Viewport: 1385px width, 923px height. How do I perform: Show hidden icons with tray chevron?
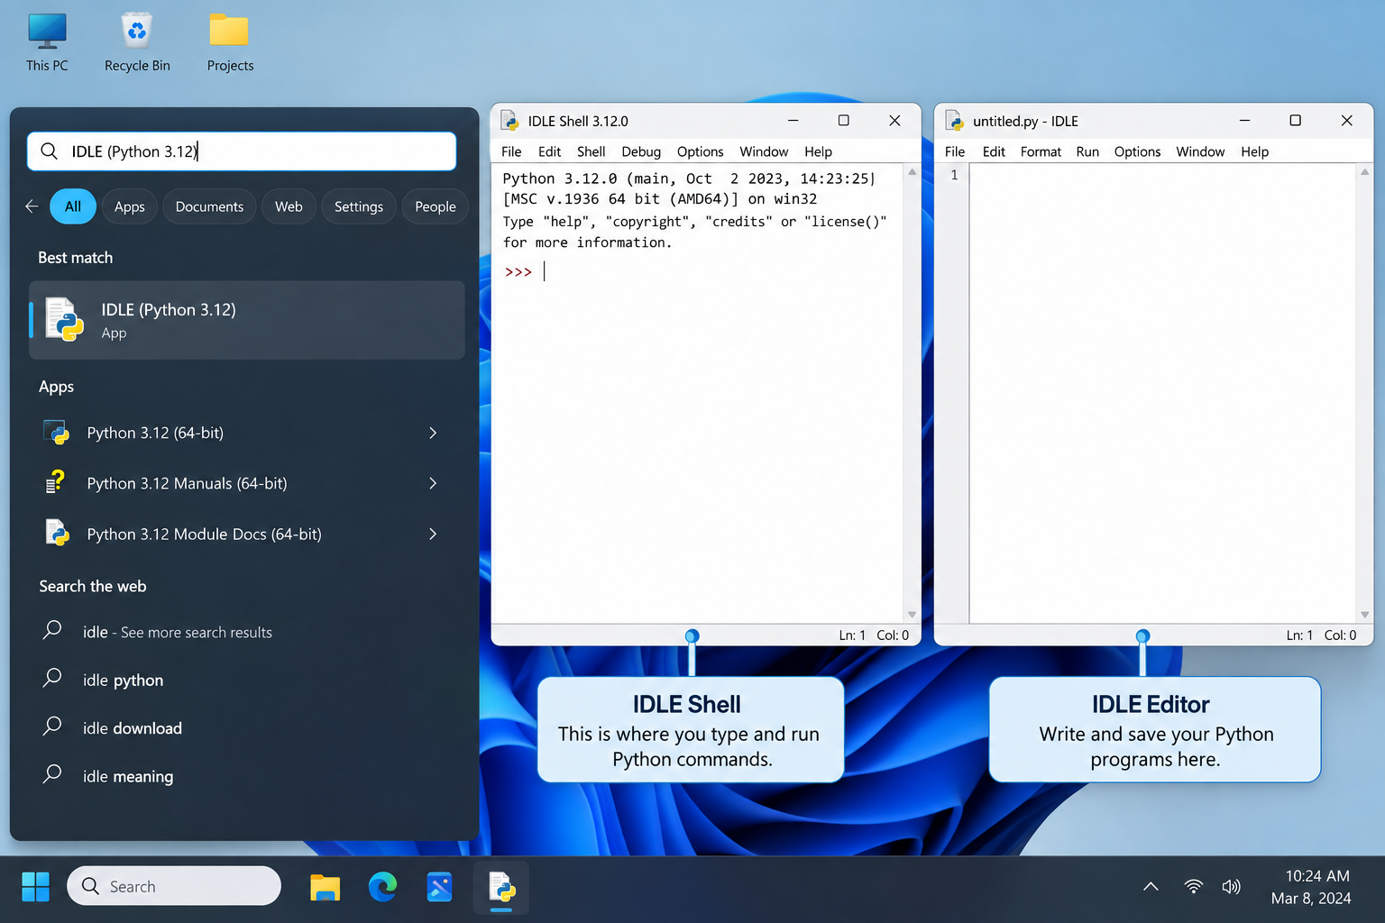pos(1151,887)
